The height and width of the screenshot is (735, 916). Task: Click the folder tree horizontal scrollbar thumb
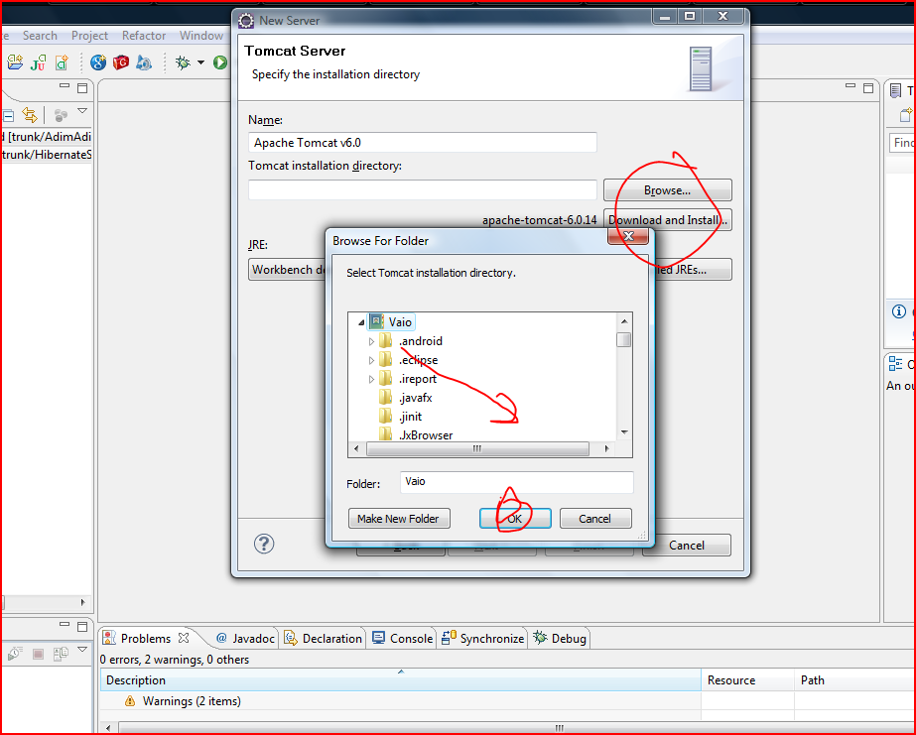(x=477, y=449)
